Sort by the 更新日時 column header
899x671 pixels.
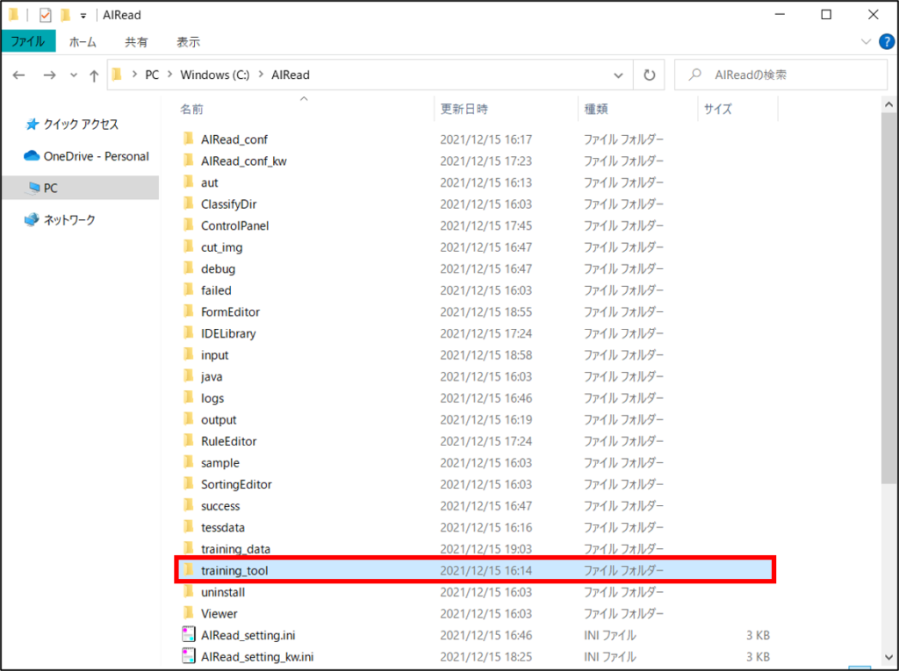point(464,109)
